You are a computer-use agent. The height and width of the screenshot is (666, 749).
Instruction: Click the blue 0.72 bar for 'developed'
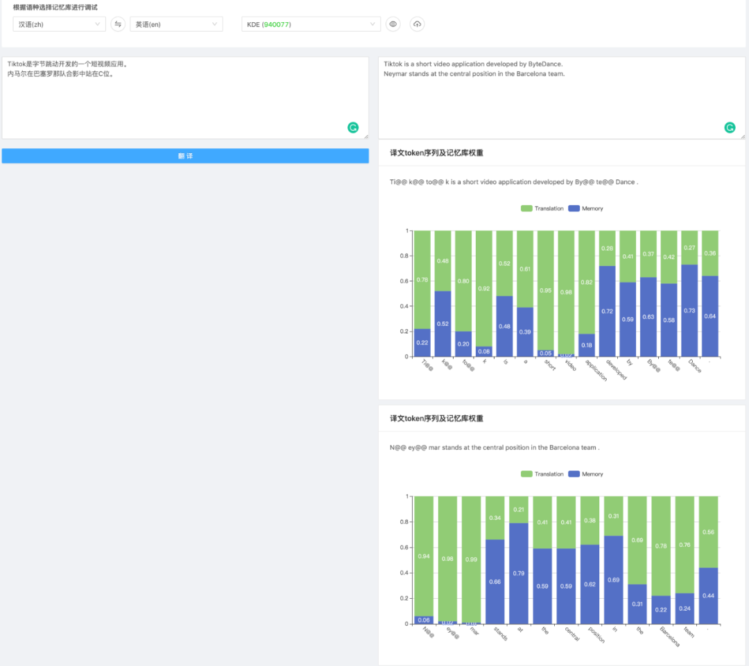[607, 312]
